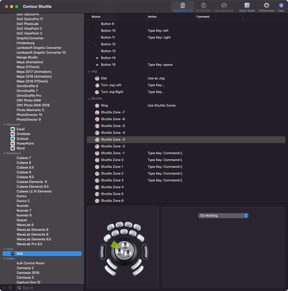Image resolution: width=288 pixels, height=291 pixels.
Task: Select Maya 2018 (FCheck) in sidebar
Action: coord(32,81)
